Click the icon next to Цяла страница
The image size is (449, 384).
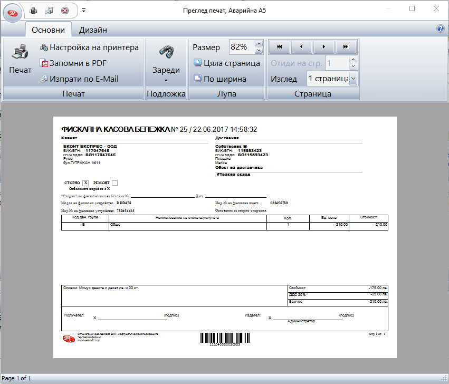pos(197,63)
